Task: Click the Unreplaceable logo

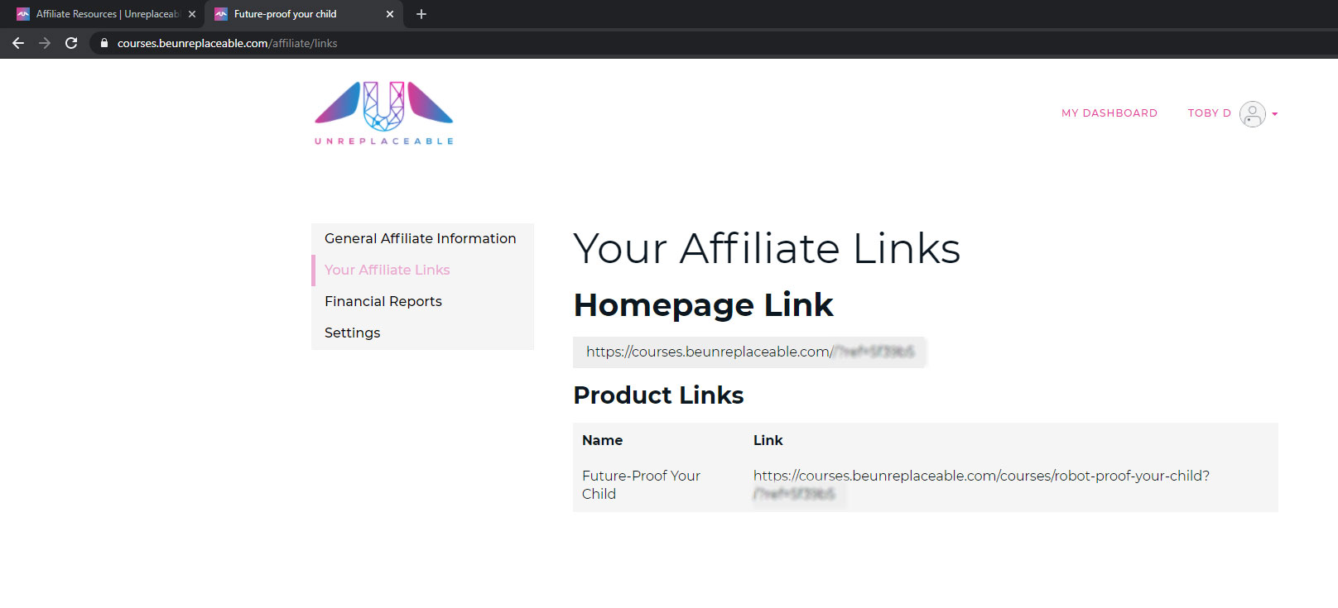Action: [384, 113]
